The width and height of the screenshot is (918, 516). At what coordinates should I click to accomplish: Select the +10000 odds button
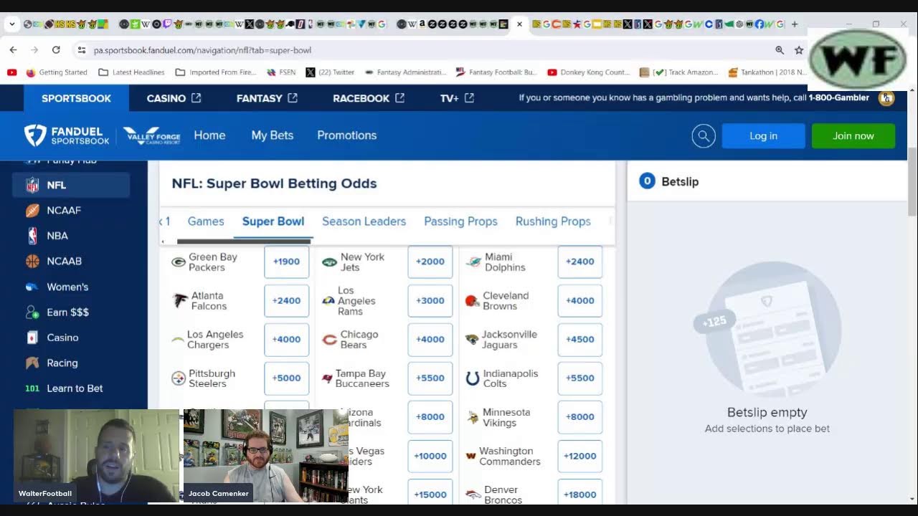[430, 456]
